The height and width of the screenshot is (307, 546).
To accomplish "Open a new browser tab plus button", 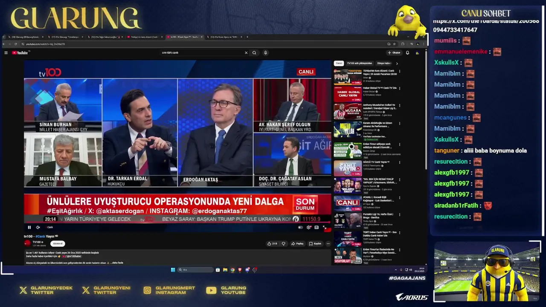I will [247, 37].
